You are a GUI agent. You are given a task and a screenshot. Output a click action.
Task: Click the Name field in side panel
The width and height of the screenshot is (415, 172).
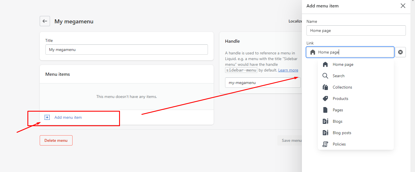[x=356, y=30]
